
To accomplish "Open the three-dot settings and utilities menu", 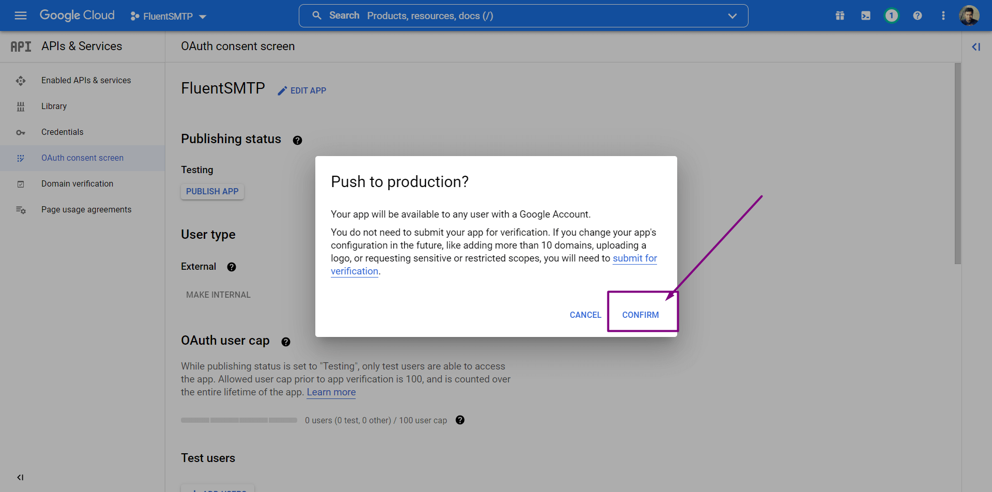I will (943, 16).
